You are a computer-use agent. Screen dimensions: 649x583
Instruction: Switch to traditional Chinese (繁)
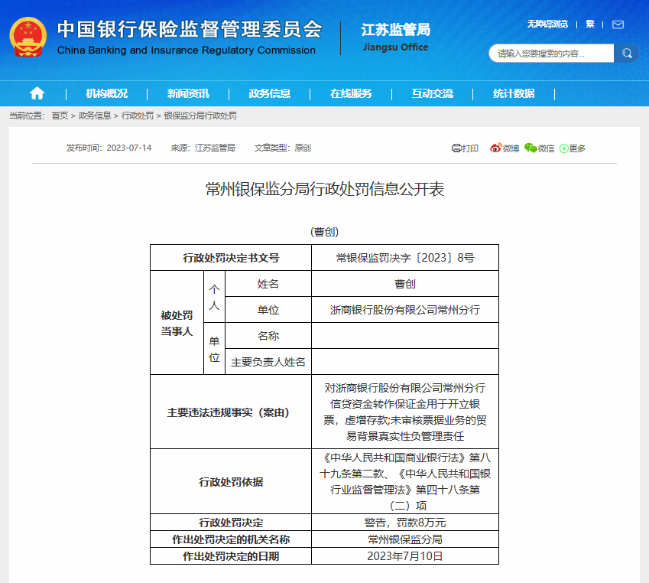pos(590,24)
